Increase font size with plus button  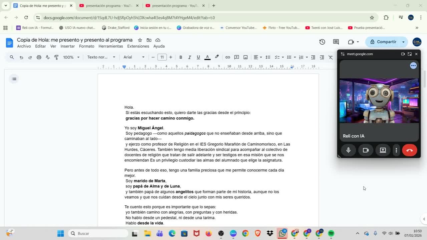(x=170, y=57)
